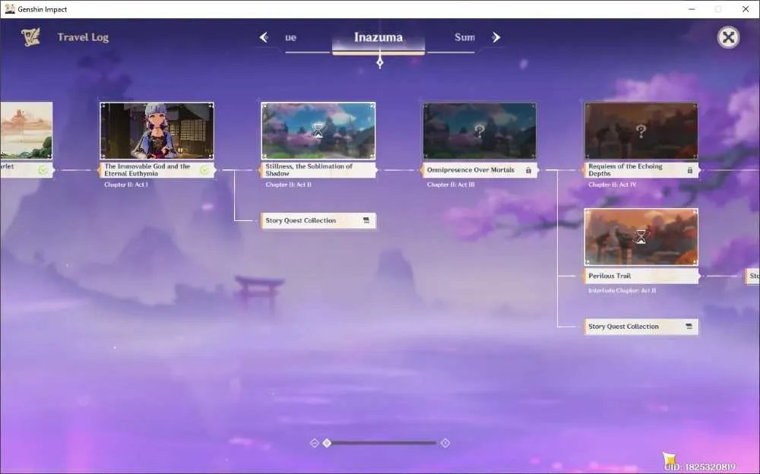
Task: Click the Omnipresence Over Mortals title label
Action: [x=470, y=170]
